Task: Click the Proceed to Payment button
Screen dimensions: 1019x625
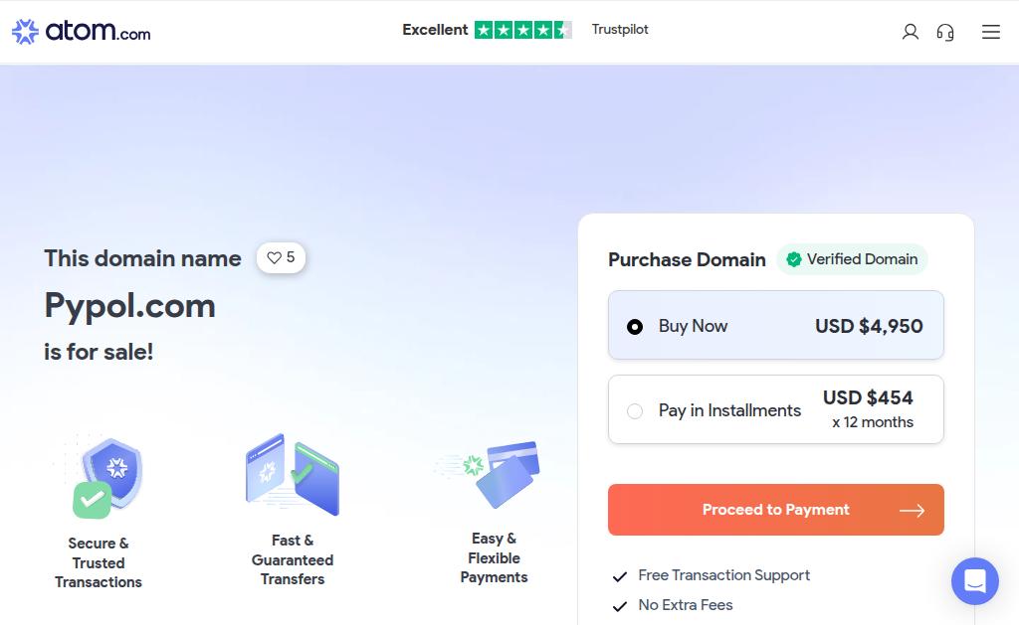Action: click(775, 510)
